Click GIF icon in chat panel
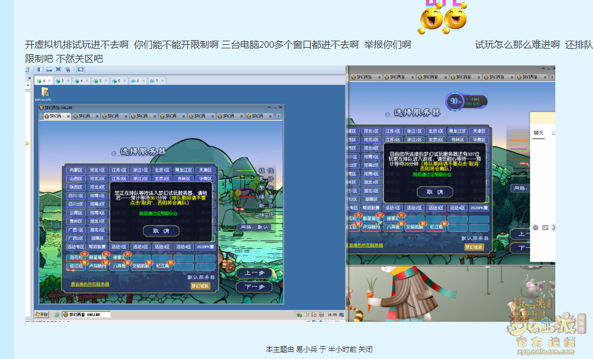The image size is (593, 359). 545,228
